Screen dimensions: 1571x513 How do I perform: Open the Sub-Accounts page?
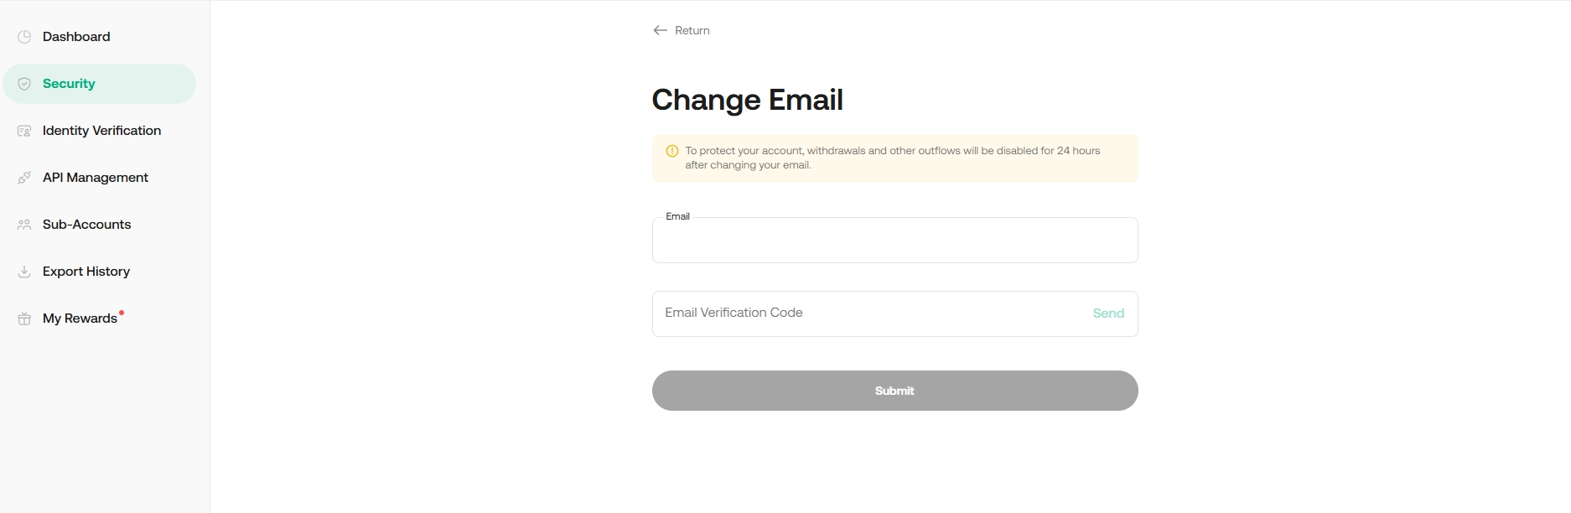(x=86, y=225)
